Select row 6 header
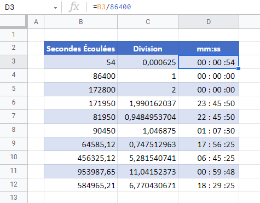This screenshot has height=203, width=260. point(14,103)
